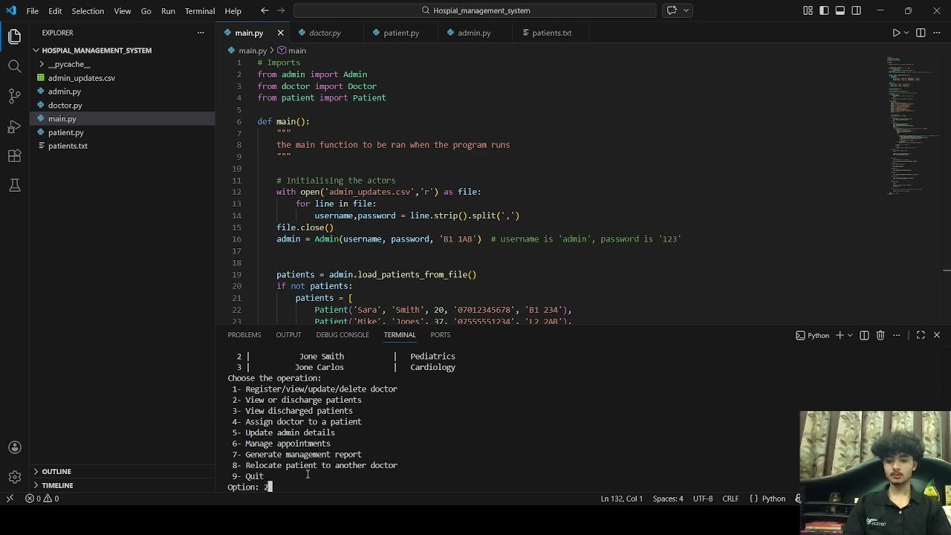
Task: Create a new terminal with the plus icon
Action: click(840, 335)
